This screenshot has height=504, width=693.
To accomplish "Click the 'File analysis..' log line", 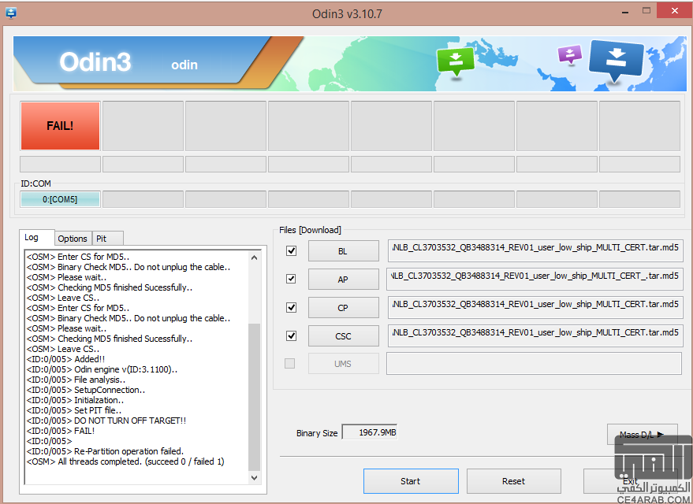I will pos(76,380).
